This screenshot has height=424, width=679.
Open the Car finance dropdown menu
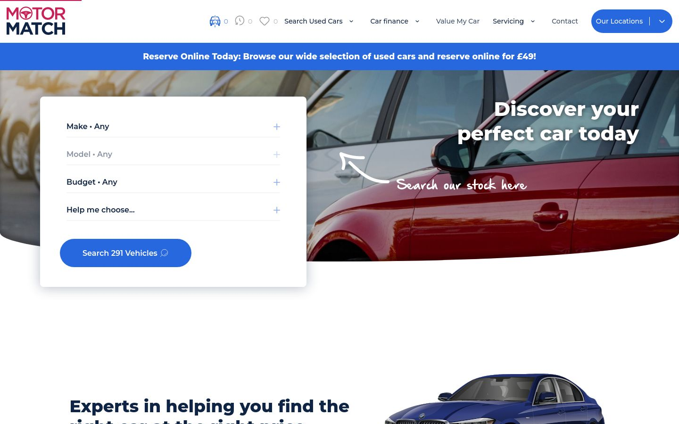tap(395, 21)
